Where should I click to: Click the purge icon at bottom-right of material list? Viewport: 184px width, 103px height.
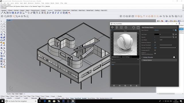(x=137, y=86)
